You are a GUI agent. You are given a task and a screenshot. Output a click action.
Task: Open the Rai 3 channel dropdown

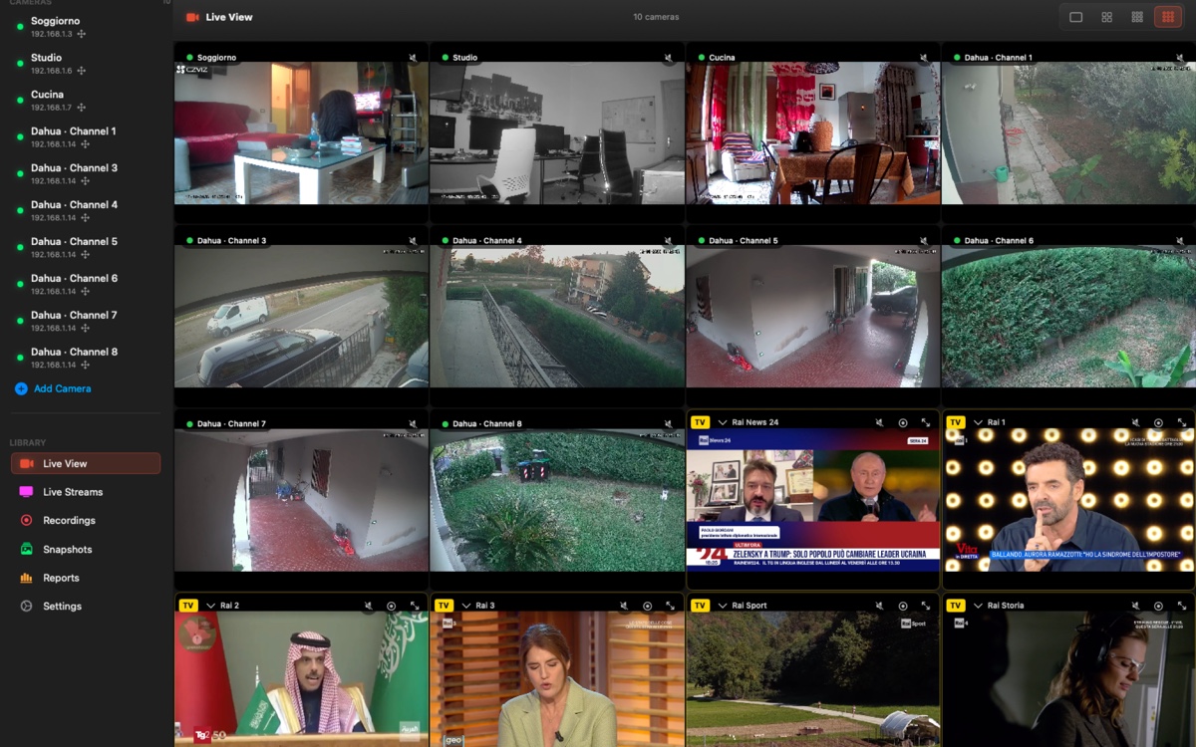tap(466, 606)
